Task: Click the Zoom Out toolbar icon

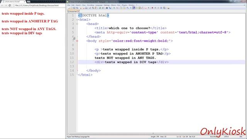Action: (x=117, y=8)
